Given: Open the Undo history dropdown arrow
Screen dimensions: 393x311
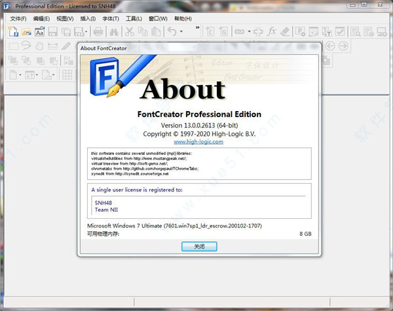Looking at the screenshot, I should (x=181, y=32).
